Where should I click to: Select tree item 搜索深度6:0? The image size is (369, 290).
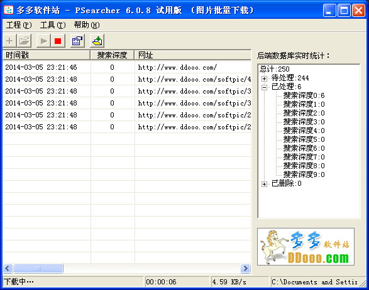304,148
